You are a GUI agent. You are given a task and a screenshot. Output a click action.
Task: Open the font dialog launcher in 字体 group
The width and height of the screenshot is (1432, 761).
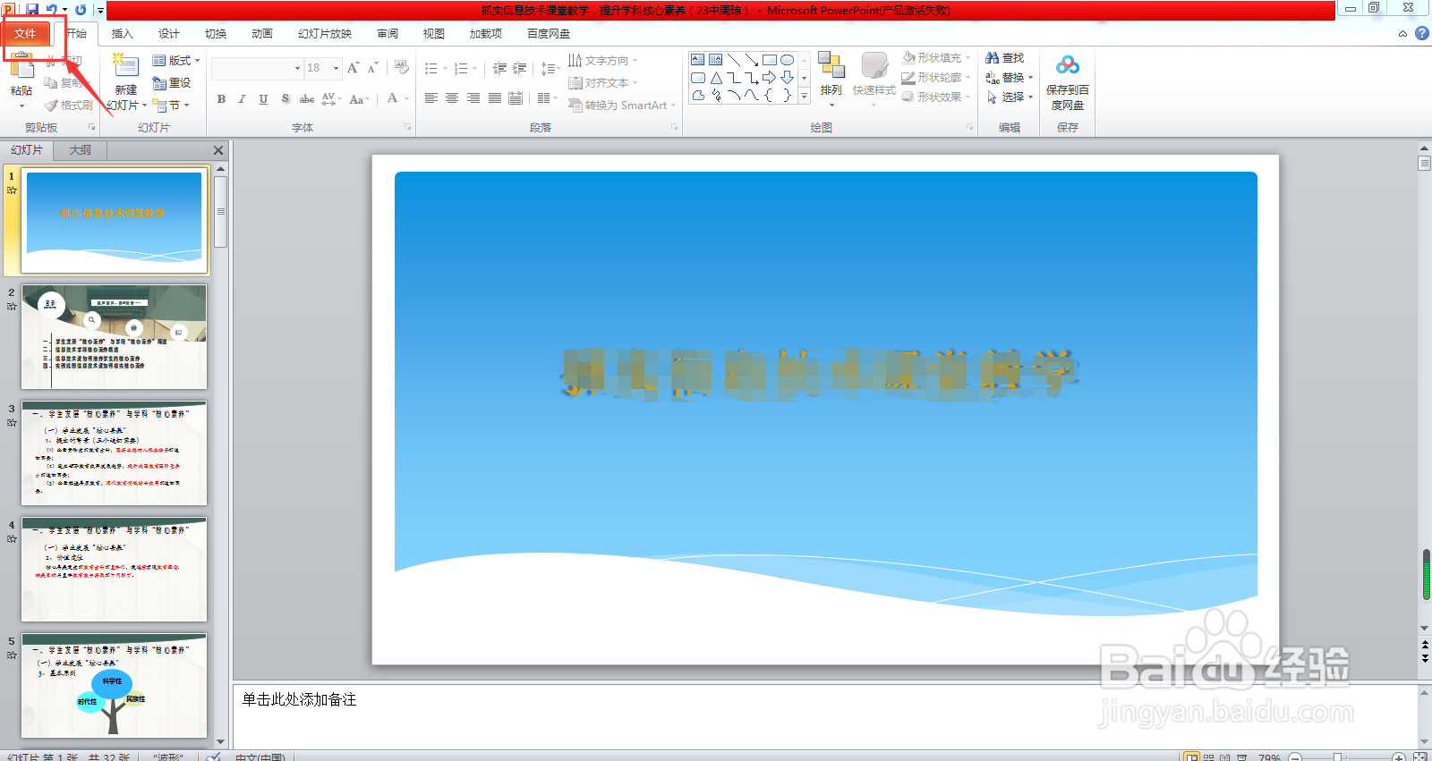pos(407,128)
